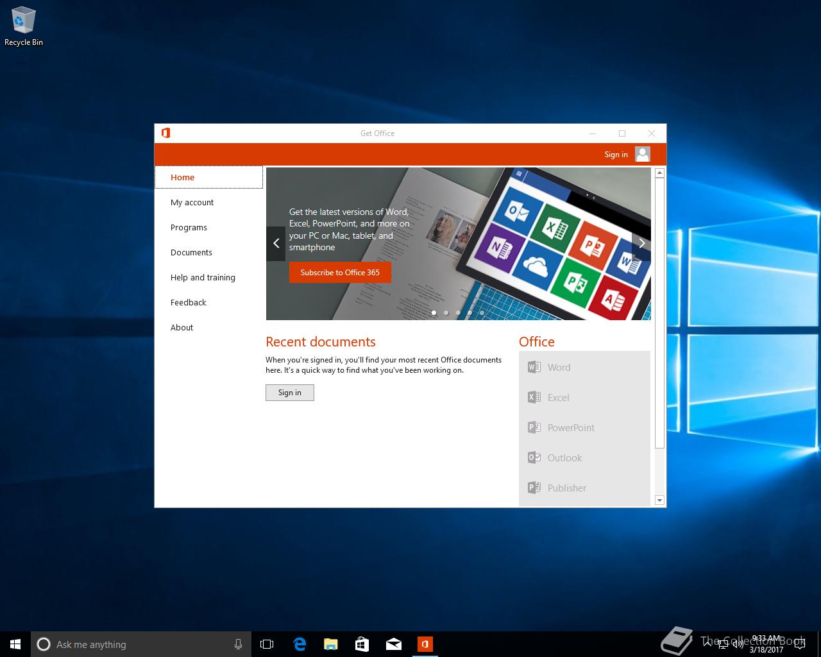
Task: Click the Excel icon in Office list
Action: click(x=534, y=397)
